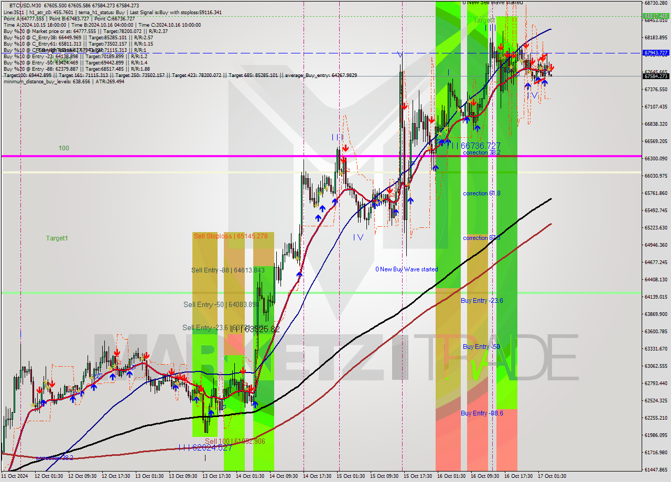This screenshot has width=671, height=482.
Task: Click the black 67584.273 current price tag
Action: point(656,76)
